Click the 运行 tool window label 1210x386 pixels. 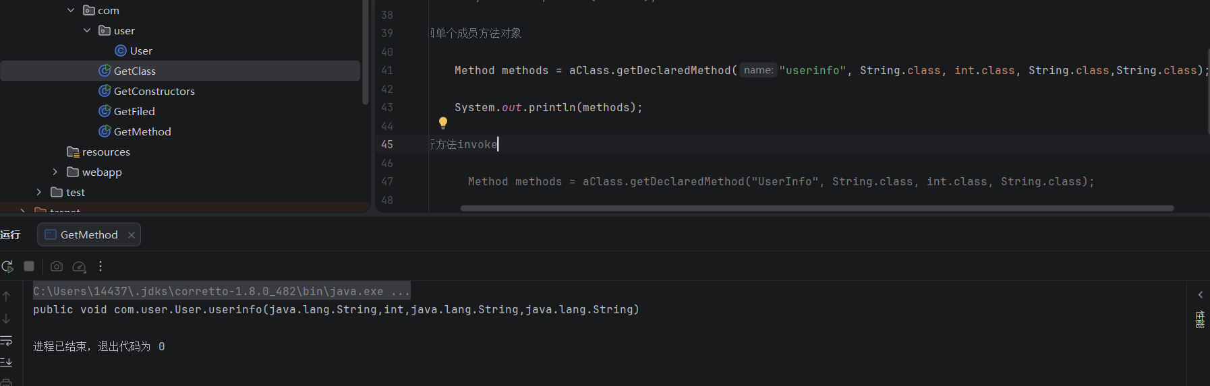(x=10, y=234)
